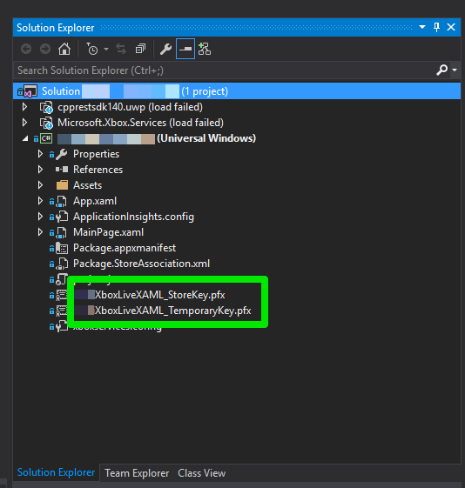Open the search options dropdown arrow
Image resolution: width=465 pixels, height=488 pixels.
[x=455, y=70]
